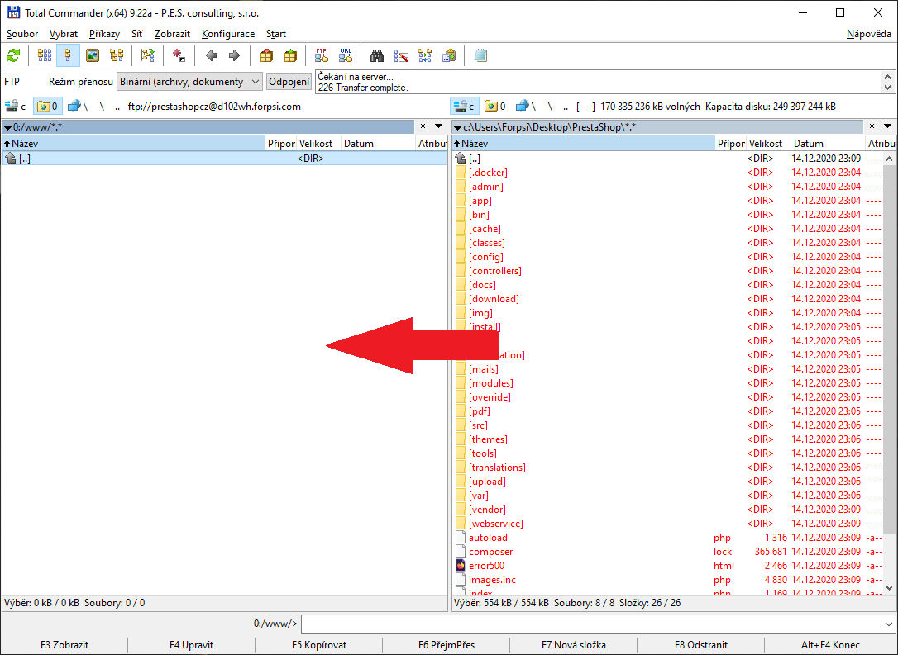Select the [translations] folder row
The image size is (898, 655).
[x=668, y=468]
